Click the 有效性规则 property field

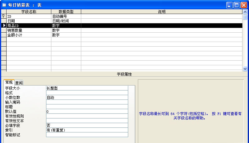click(x=87, y=116)
